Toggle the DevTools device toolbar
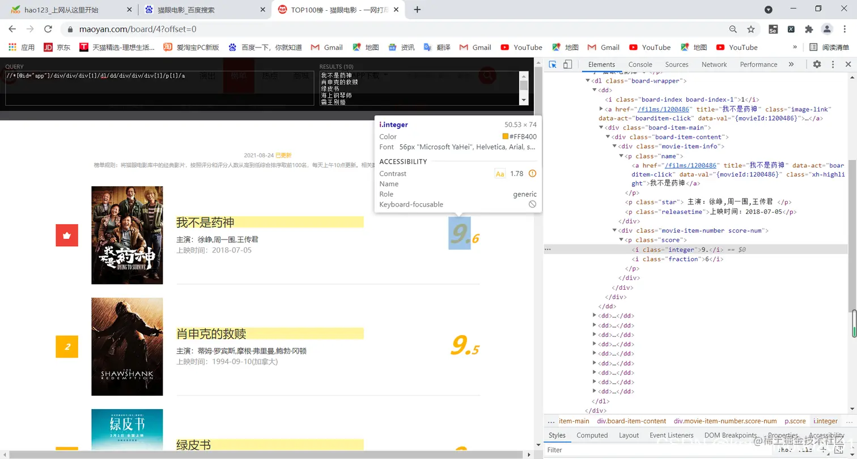The image size is (857, 459). 568,65
